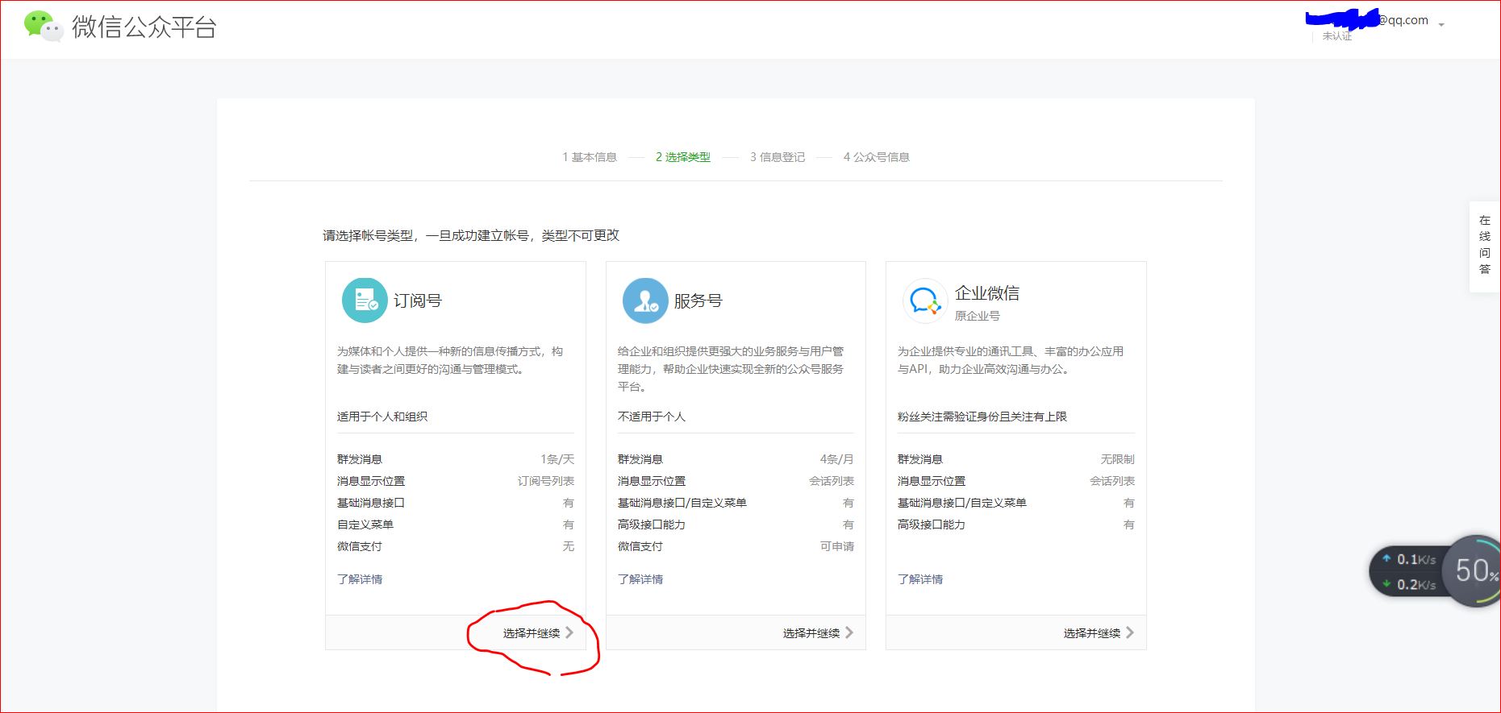
Task: Click the 企业微信 card title
Action: 987,293
